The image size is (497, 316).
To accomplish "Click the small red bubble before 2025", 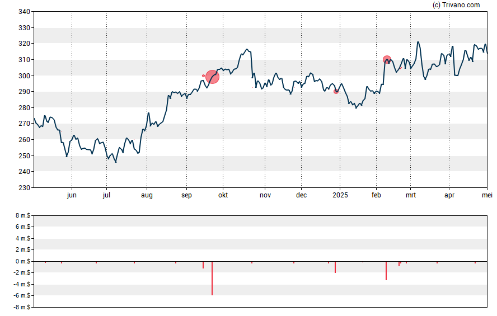I will (x=336, y=92).
